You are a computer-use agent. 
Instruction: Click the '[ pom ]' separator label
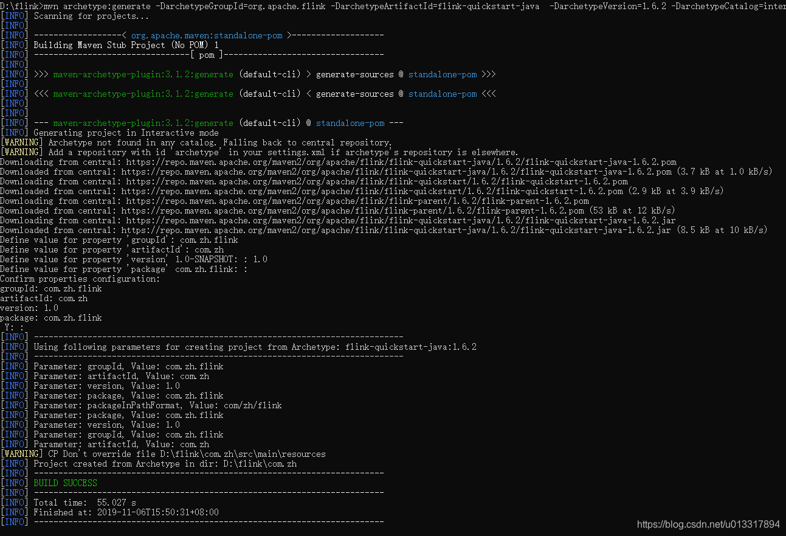(x=207, y=55)
